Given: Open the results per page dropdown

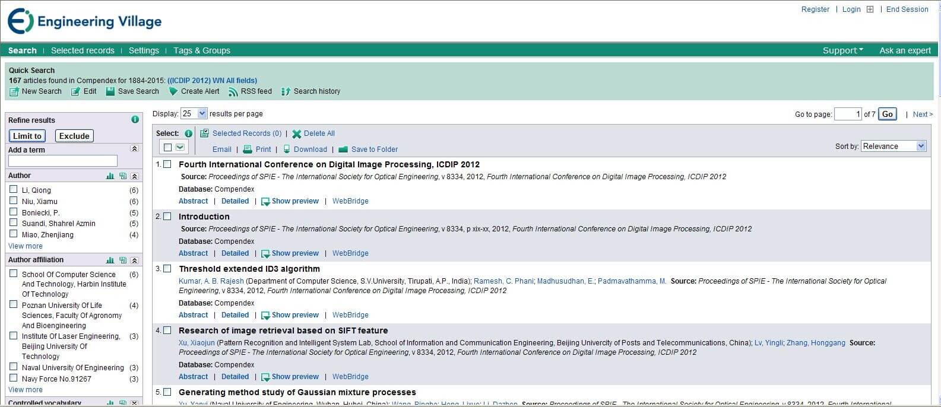Looking at the screenshot, I should point(194,113).
